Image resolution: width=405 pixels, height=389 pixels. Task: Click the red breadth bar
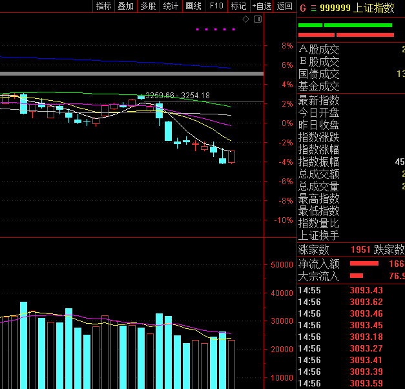tap(346, 35)
